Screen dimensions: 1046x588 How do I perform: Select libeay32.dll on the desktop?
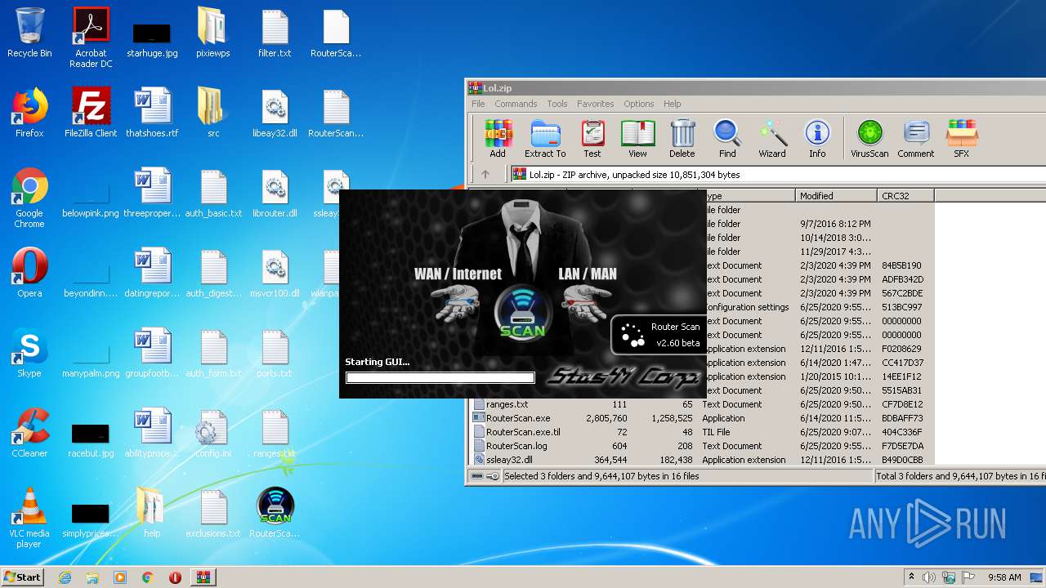[275, 113]
